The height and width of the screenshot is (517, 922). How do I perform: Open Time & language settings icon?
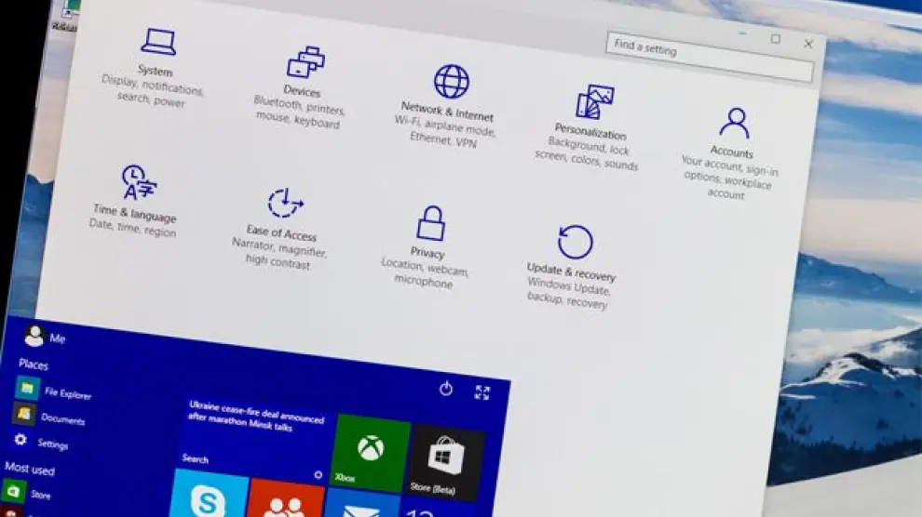[139, 183]
